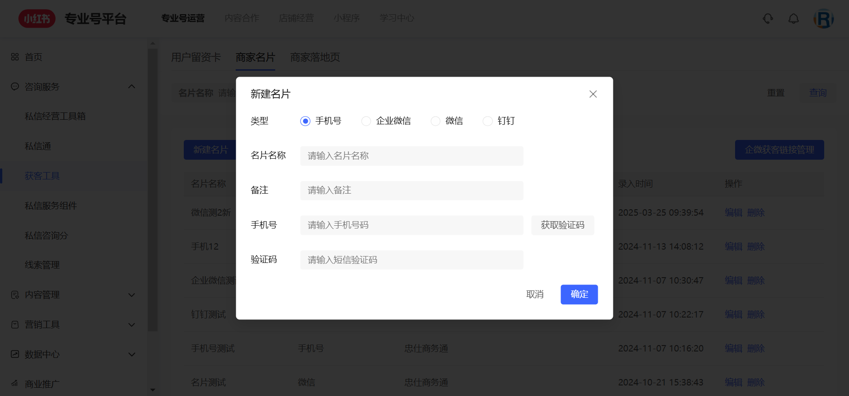849x396 pixels.
Task: Click the 获取验证码 button
Action: 562,225
